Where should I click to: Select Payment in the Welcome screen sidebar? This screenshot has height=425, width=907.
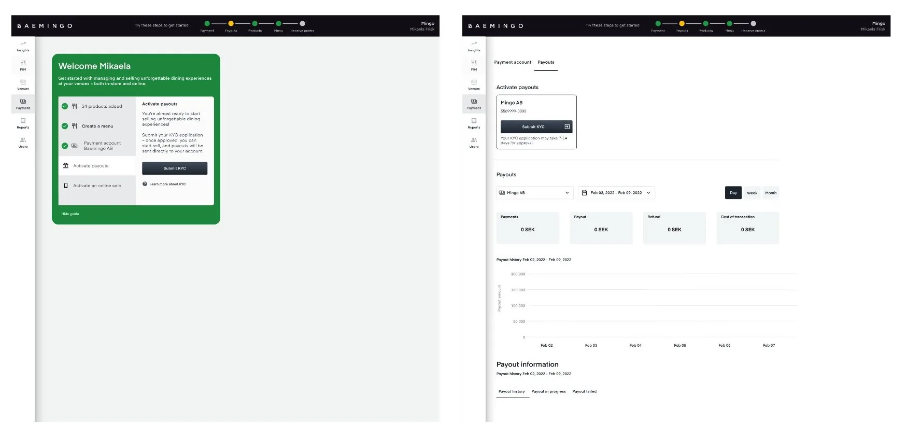23,104
